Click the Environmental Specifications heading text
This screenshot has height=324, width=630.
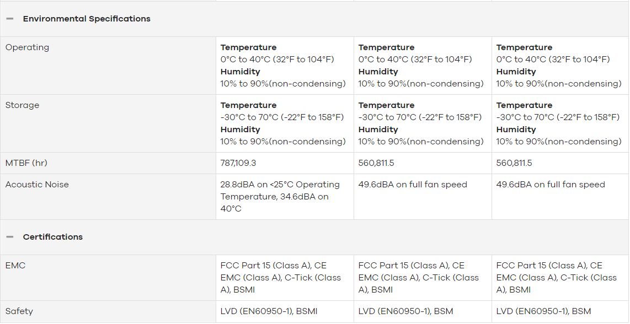click(87, 19)
